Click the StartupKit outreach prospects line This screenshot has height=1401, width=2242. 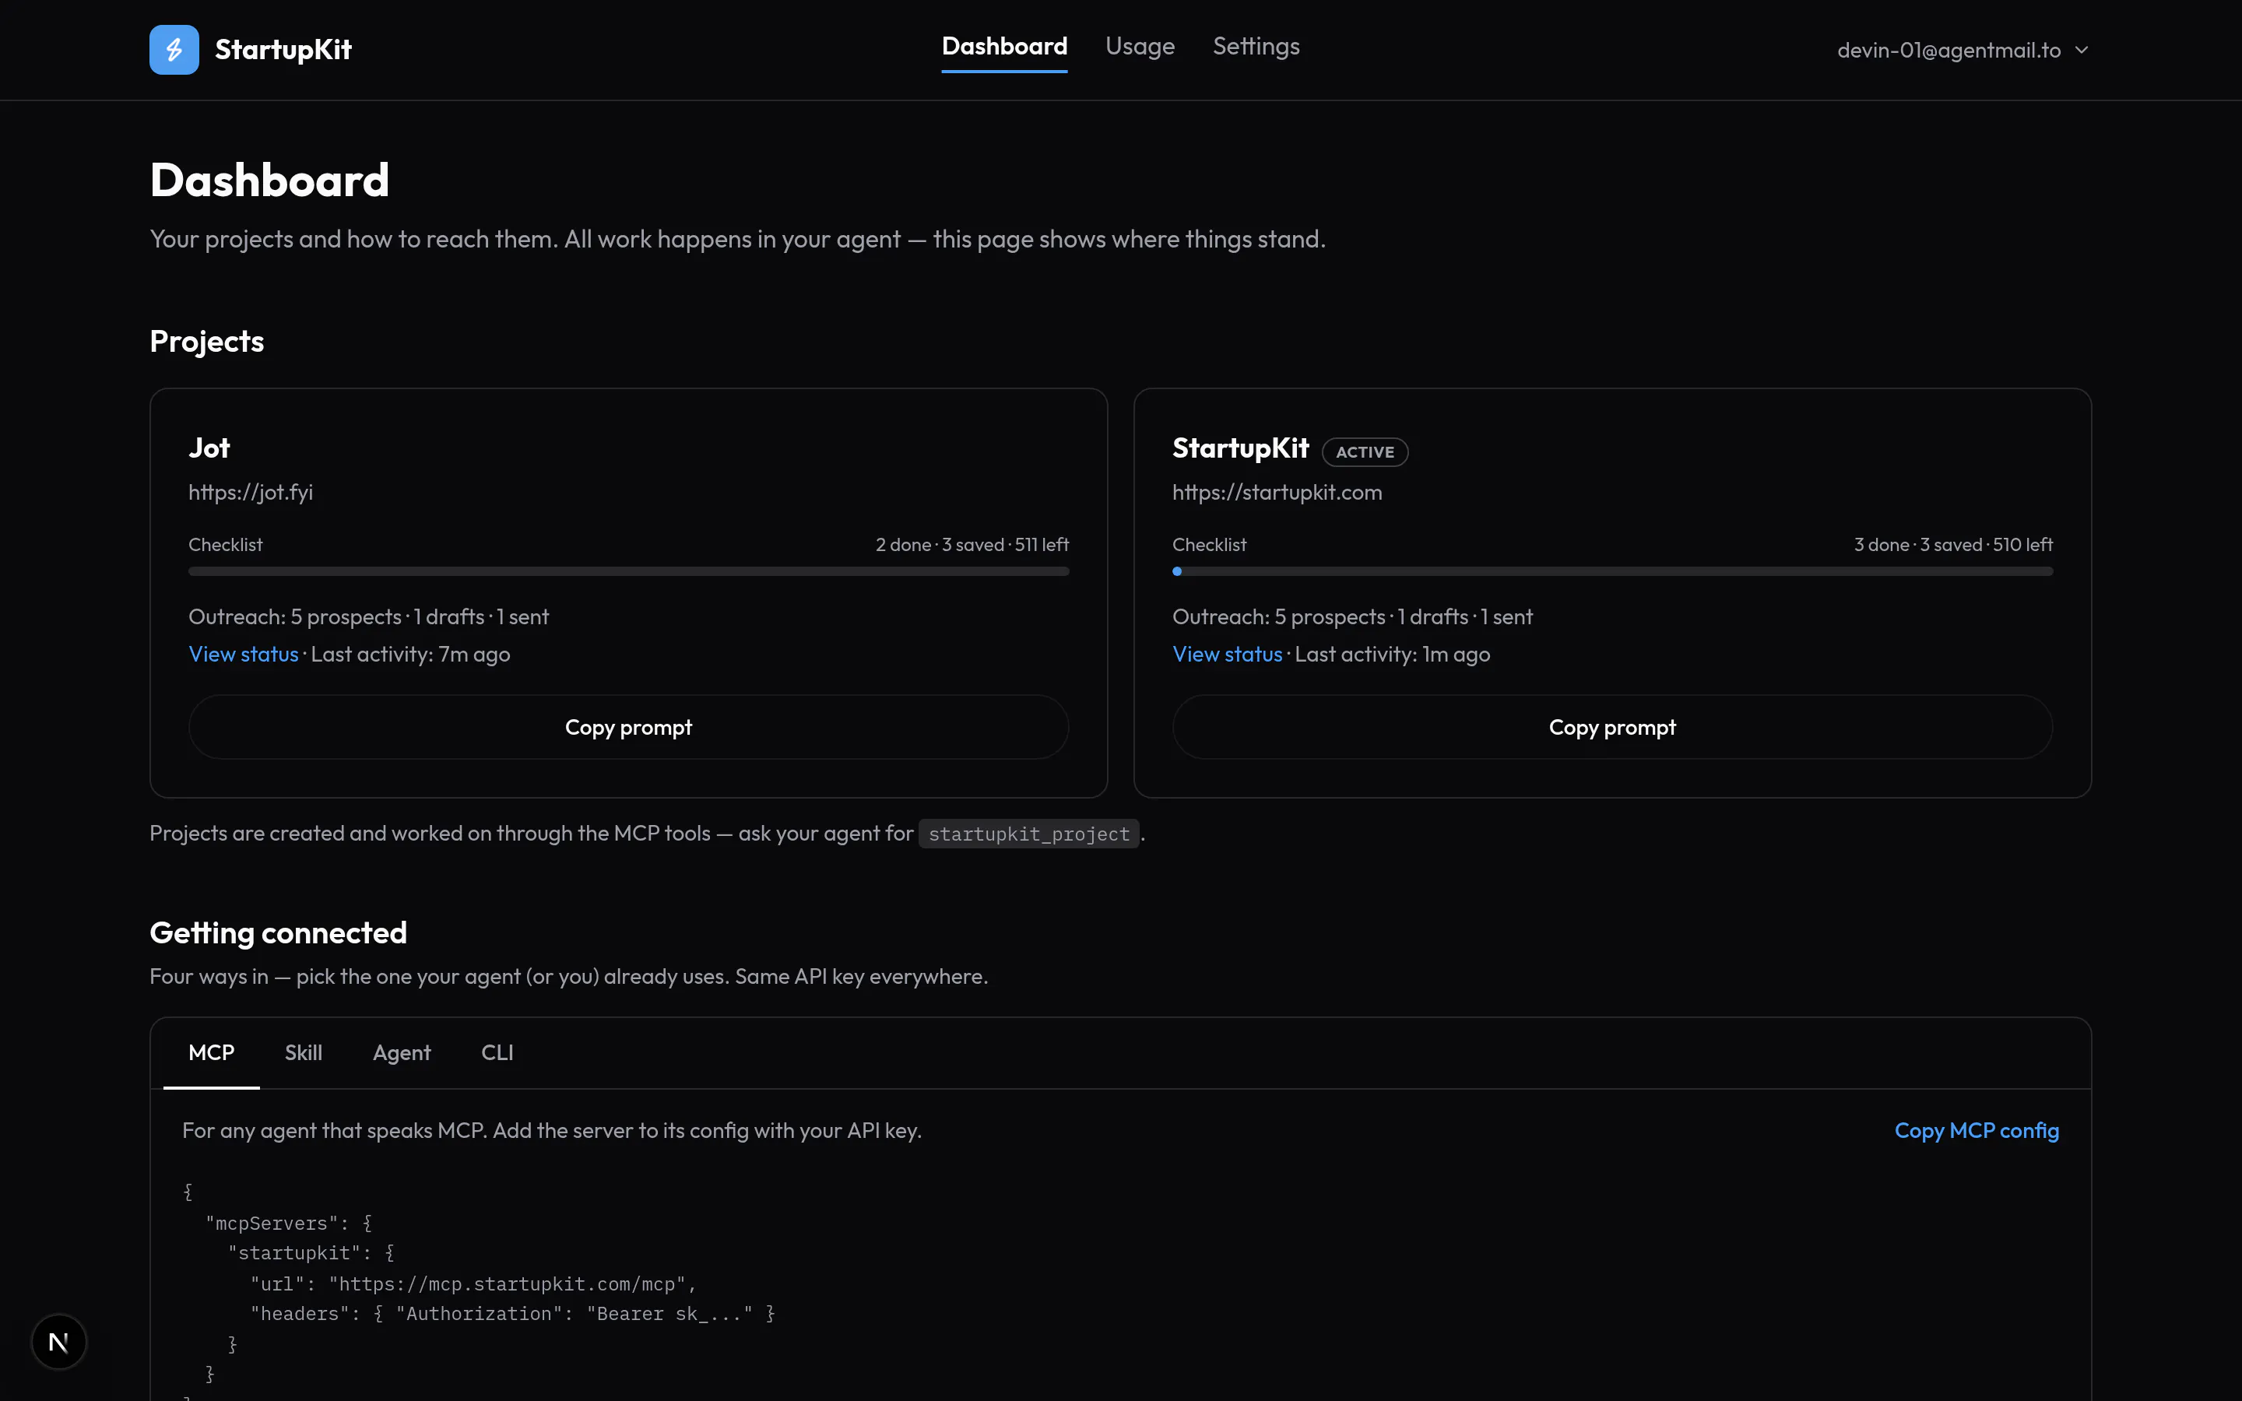point(1353,617)
